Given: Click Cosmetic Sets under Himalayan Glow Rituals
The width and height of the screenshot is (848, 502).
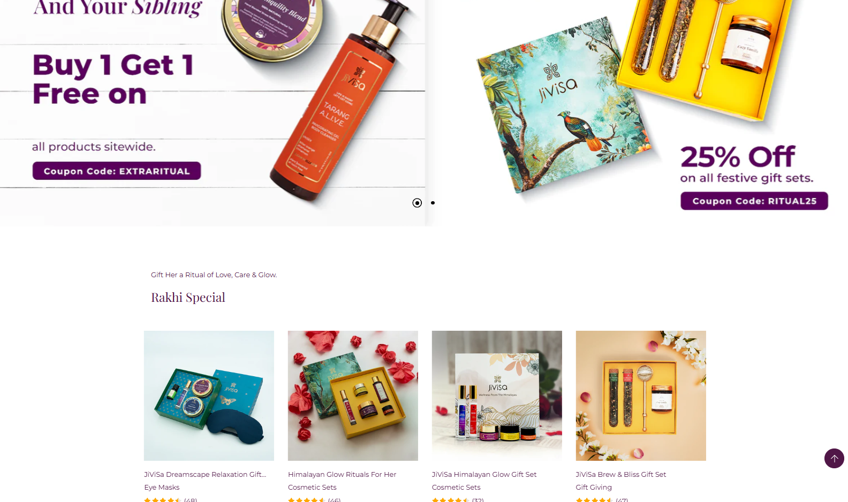Looking at the screenshot, I should pos(312,487).
